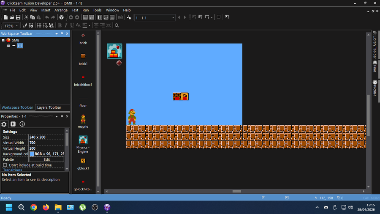
Task: Open the Settings gear properties tab
Action: (4, 124)
